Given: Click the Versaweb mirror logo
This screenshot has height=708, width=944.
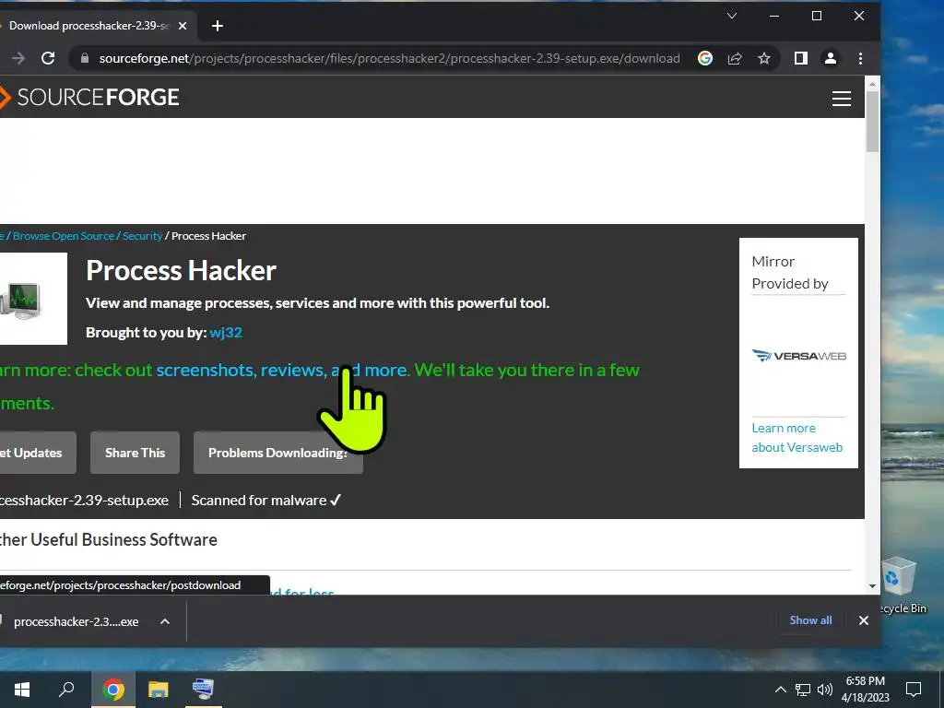Looking at the screenshot, I should 799,356.
